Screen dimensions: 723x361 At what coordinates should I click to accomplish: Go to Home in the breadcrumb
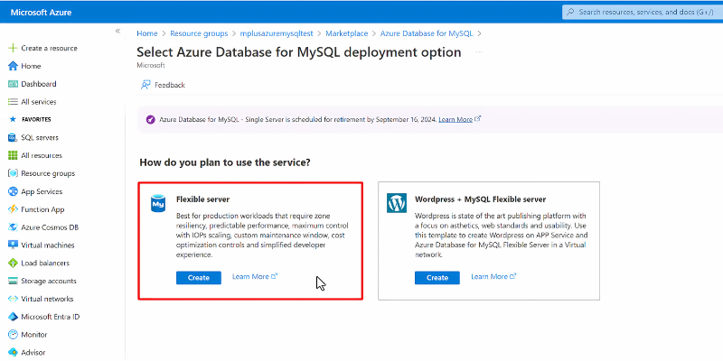coord(147,33)
